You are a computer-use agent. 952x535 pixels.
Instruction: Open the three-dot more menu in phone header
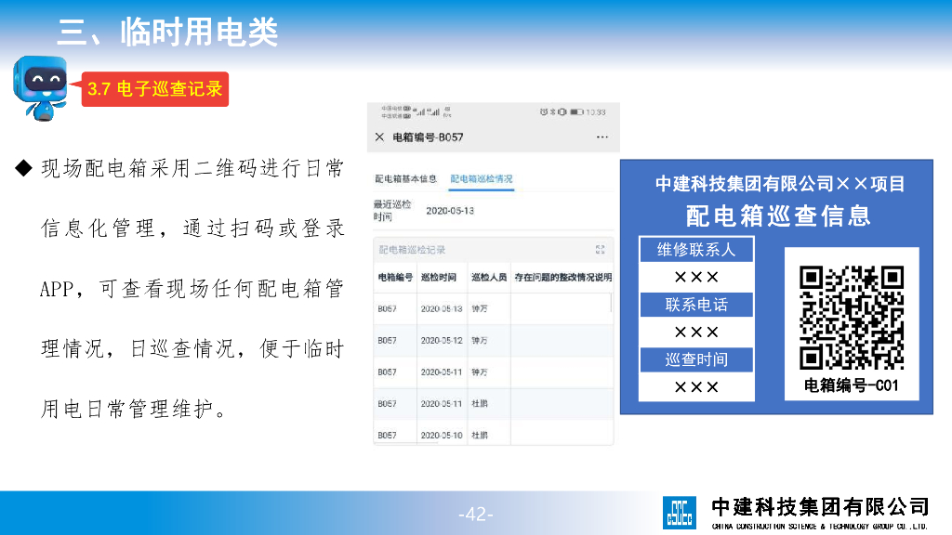coord(602,137)
